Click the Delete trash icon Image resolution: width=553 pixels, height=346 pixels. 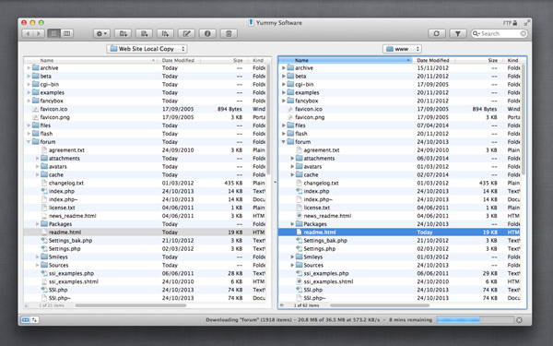pyautogui.click(x=229, y=33)
